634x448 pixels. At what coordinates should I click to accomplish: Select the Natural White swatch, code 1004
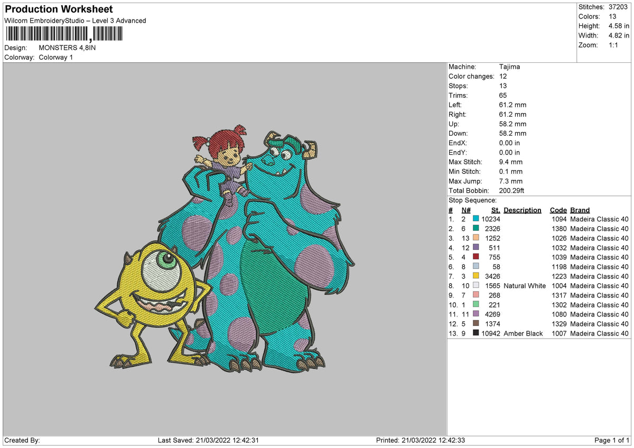click(476, 285)
